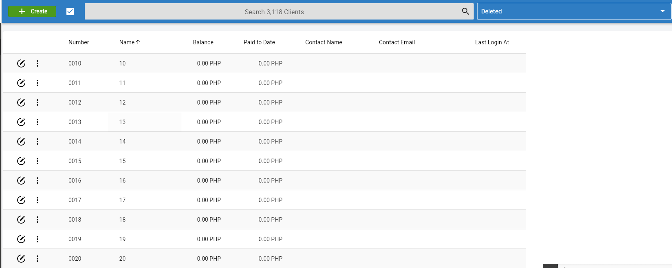Open more actions menu for client 0020
The image size is (672, 268).
click(37, 259)
